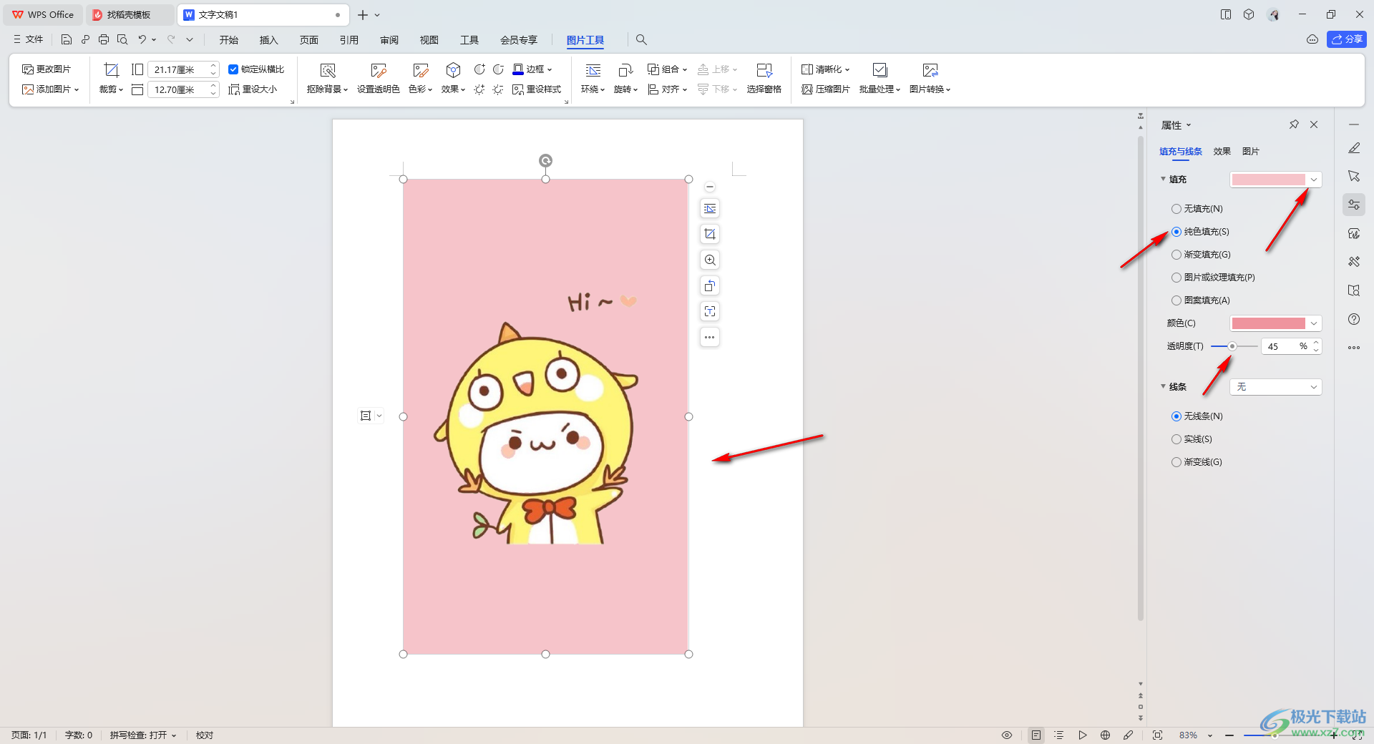Click the layout options icon beside picture
Screen dimensions: 1374x744
coord(710,208)
